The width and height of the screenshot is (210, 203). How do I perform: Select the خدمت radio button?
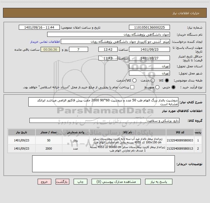tap(153, 80)
